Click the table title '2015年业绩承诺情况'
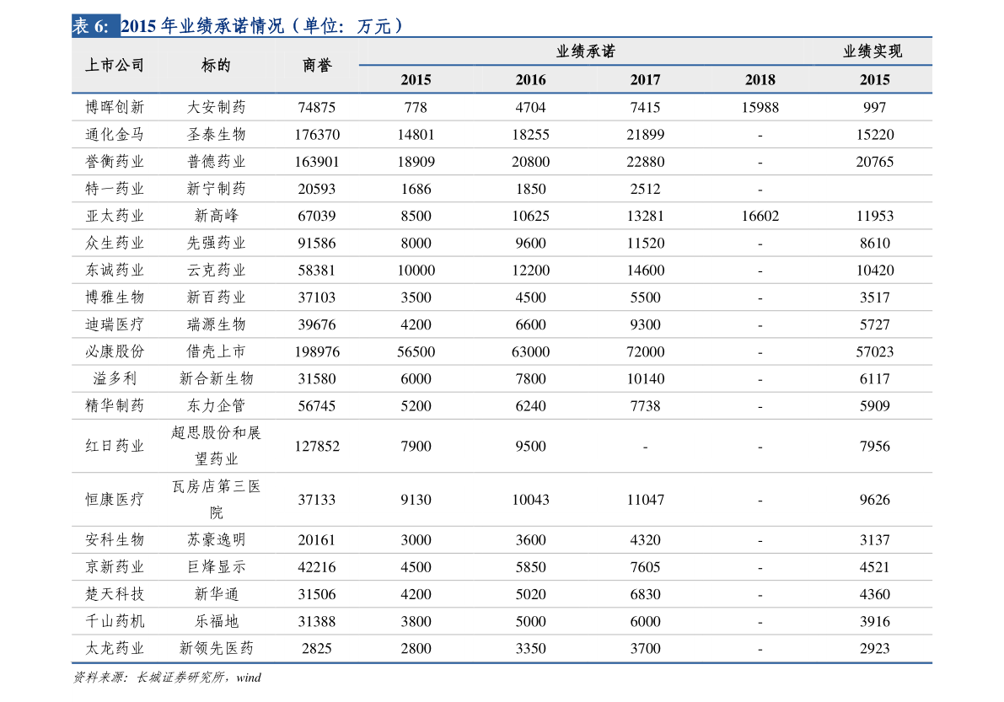 tap(202, 25)
